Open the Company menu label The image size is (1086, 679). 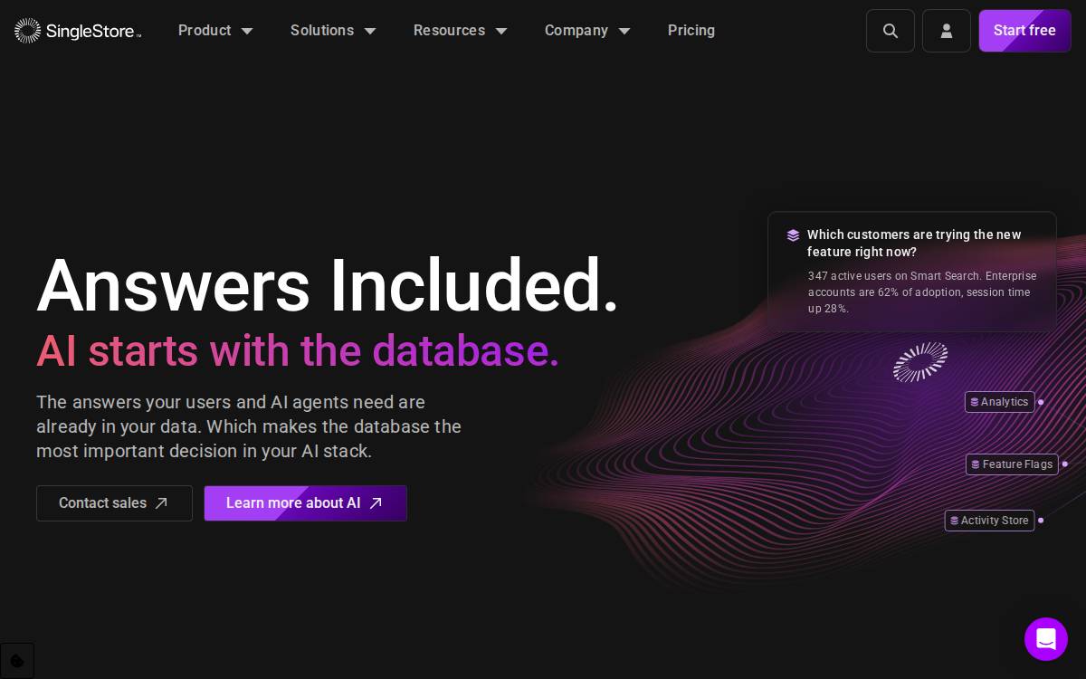pos(576,31)
